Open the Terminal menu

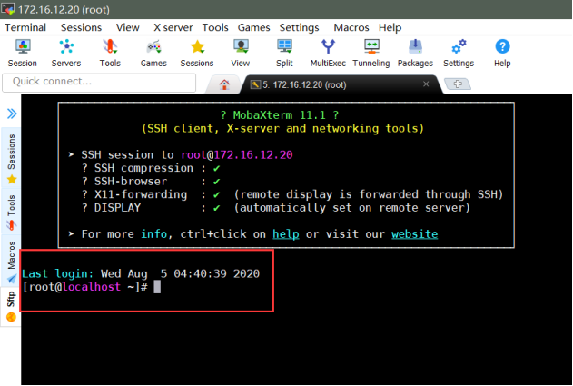(x=25, y=27)
